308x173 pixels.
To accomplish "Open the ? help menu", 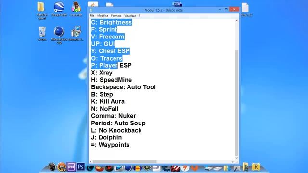I will (139, 16).
